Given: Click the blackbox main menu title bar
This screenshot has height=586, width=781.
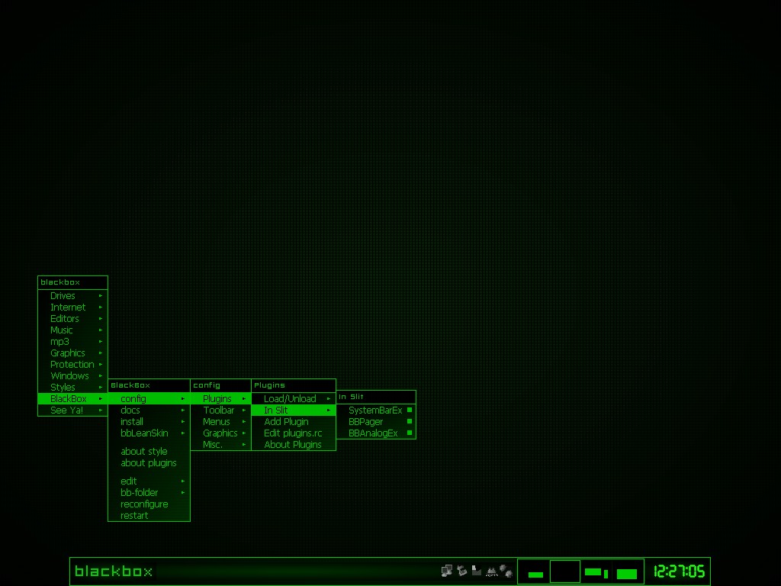Looking at the screenshot, I should [72, 282].
